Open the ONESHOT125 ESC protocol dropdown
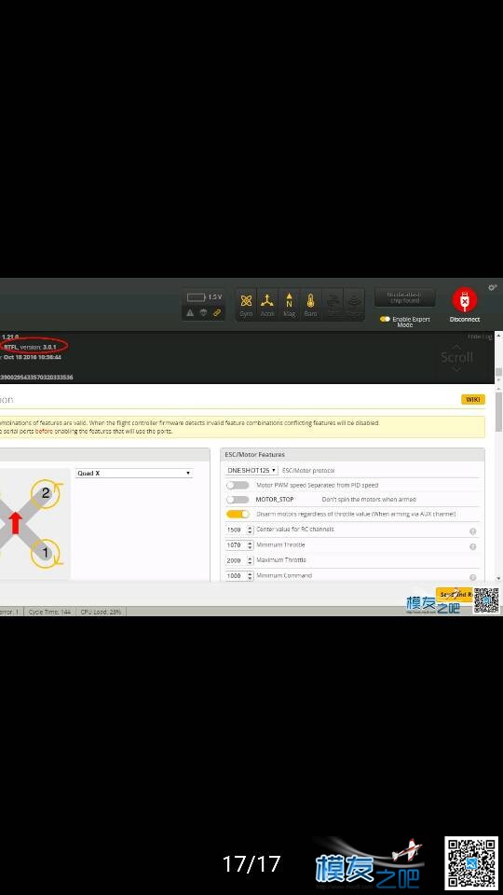The height and width of the screenshot is (895, 503). tap(251, 470)
